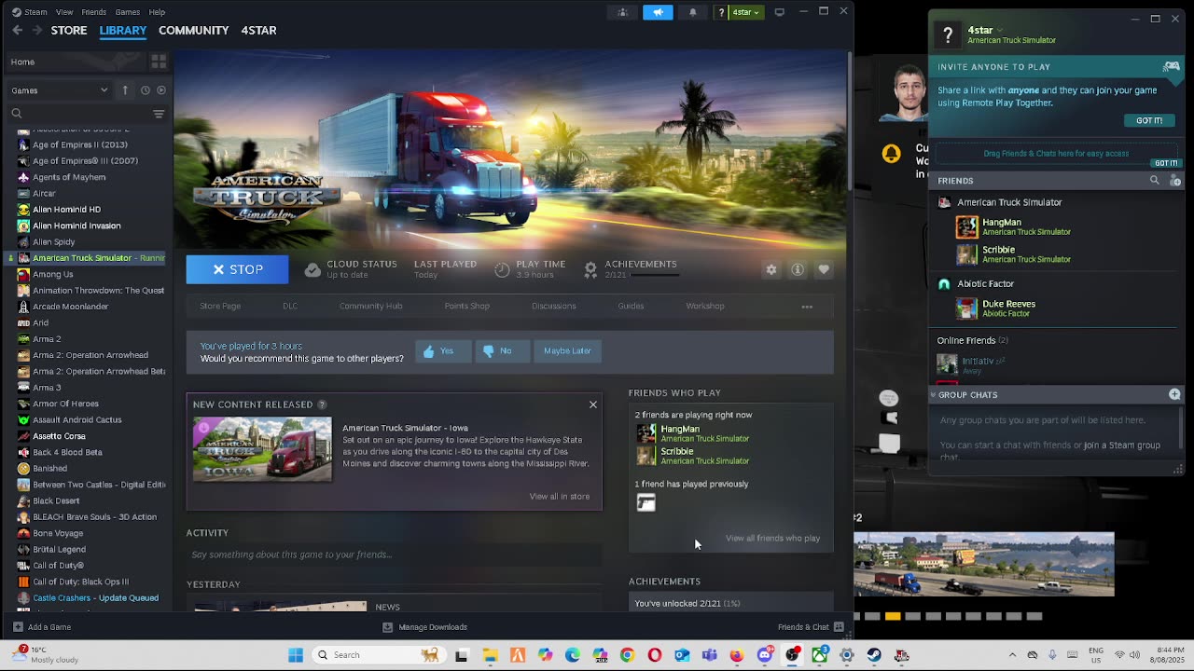
Task: Toggle the ready-to-play filter icon
Action: pos(161,90)
